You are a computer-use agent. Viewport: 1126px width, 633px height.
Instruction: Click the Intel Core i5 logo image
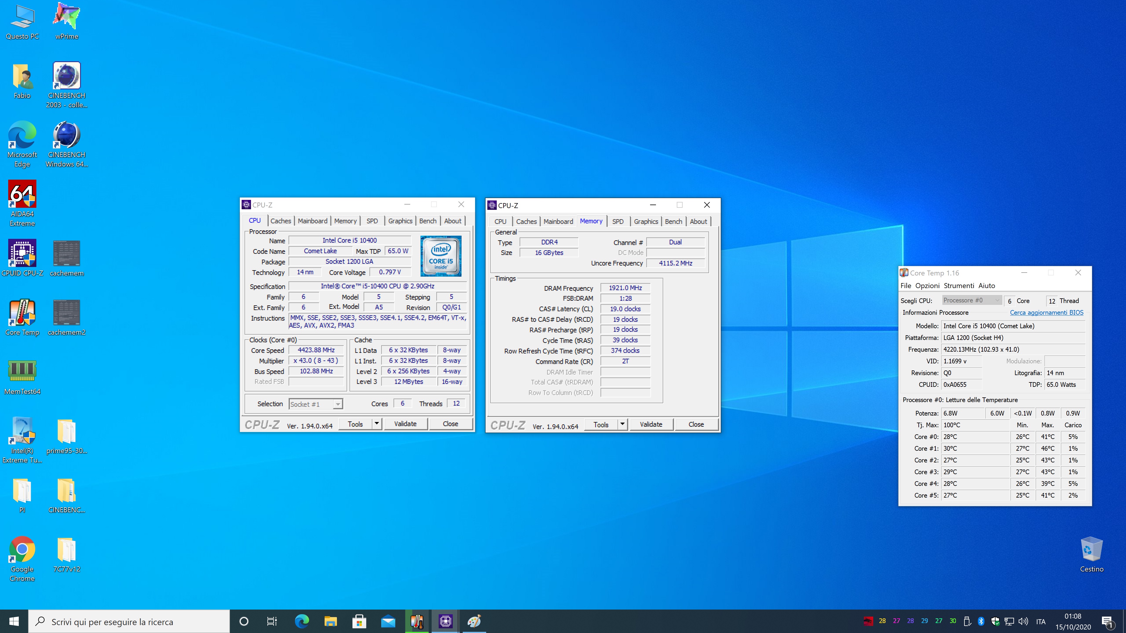(441, 256)
